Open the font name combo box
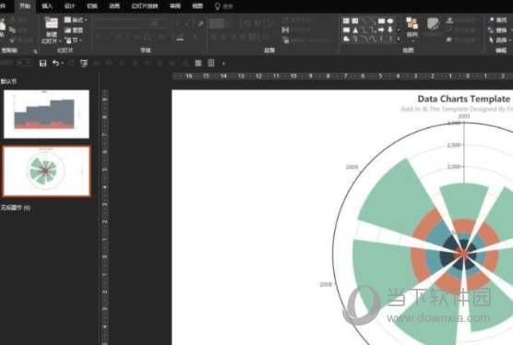The width and height of the screenshot is (513, 345). point(121,23)
